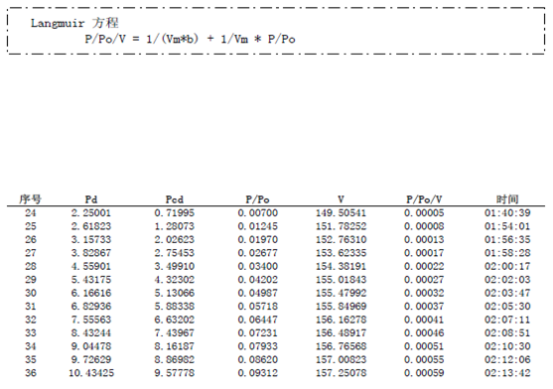Select Pd value 10.43425
553x389 pixels.
[91, 373]
